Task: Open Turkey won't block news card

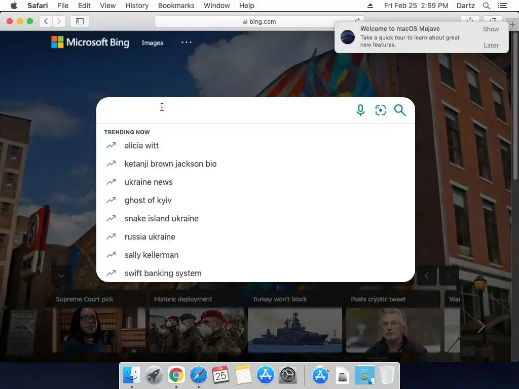Action: (x=295, y=322)
